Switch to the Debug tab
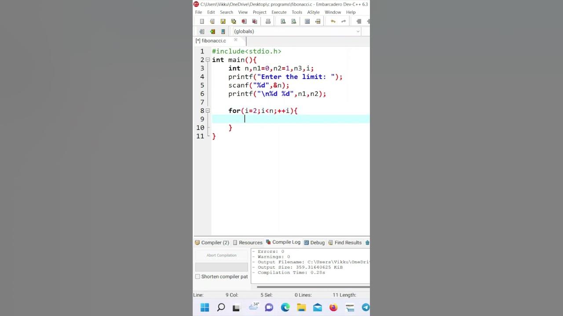This screenshot has width=563, height=316. [x=314, y=243]
